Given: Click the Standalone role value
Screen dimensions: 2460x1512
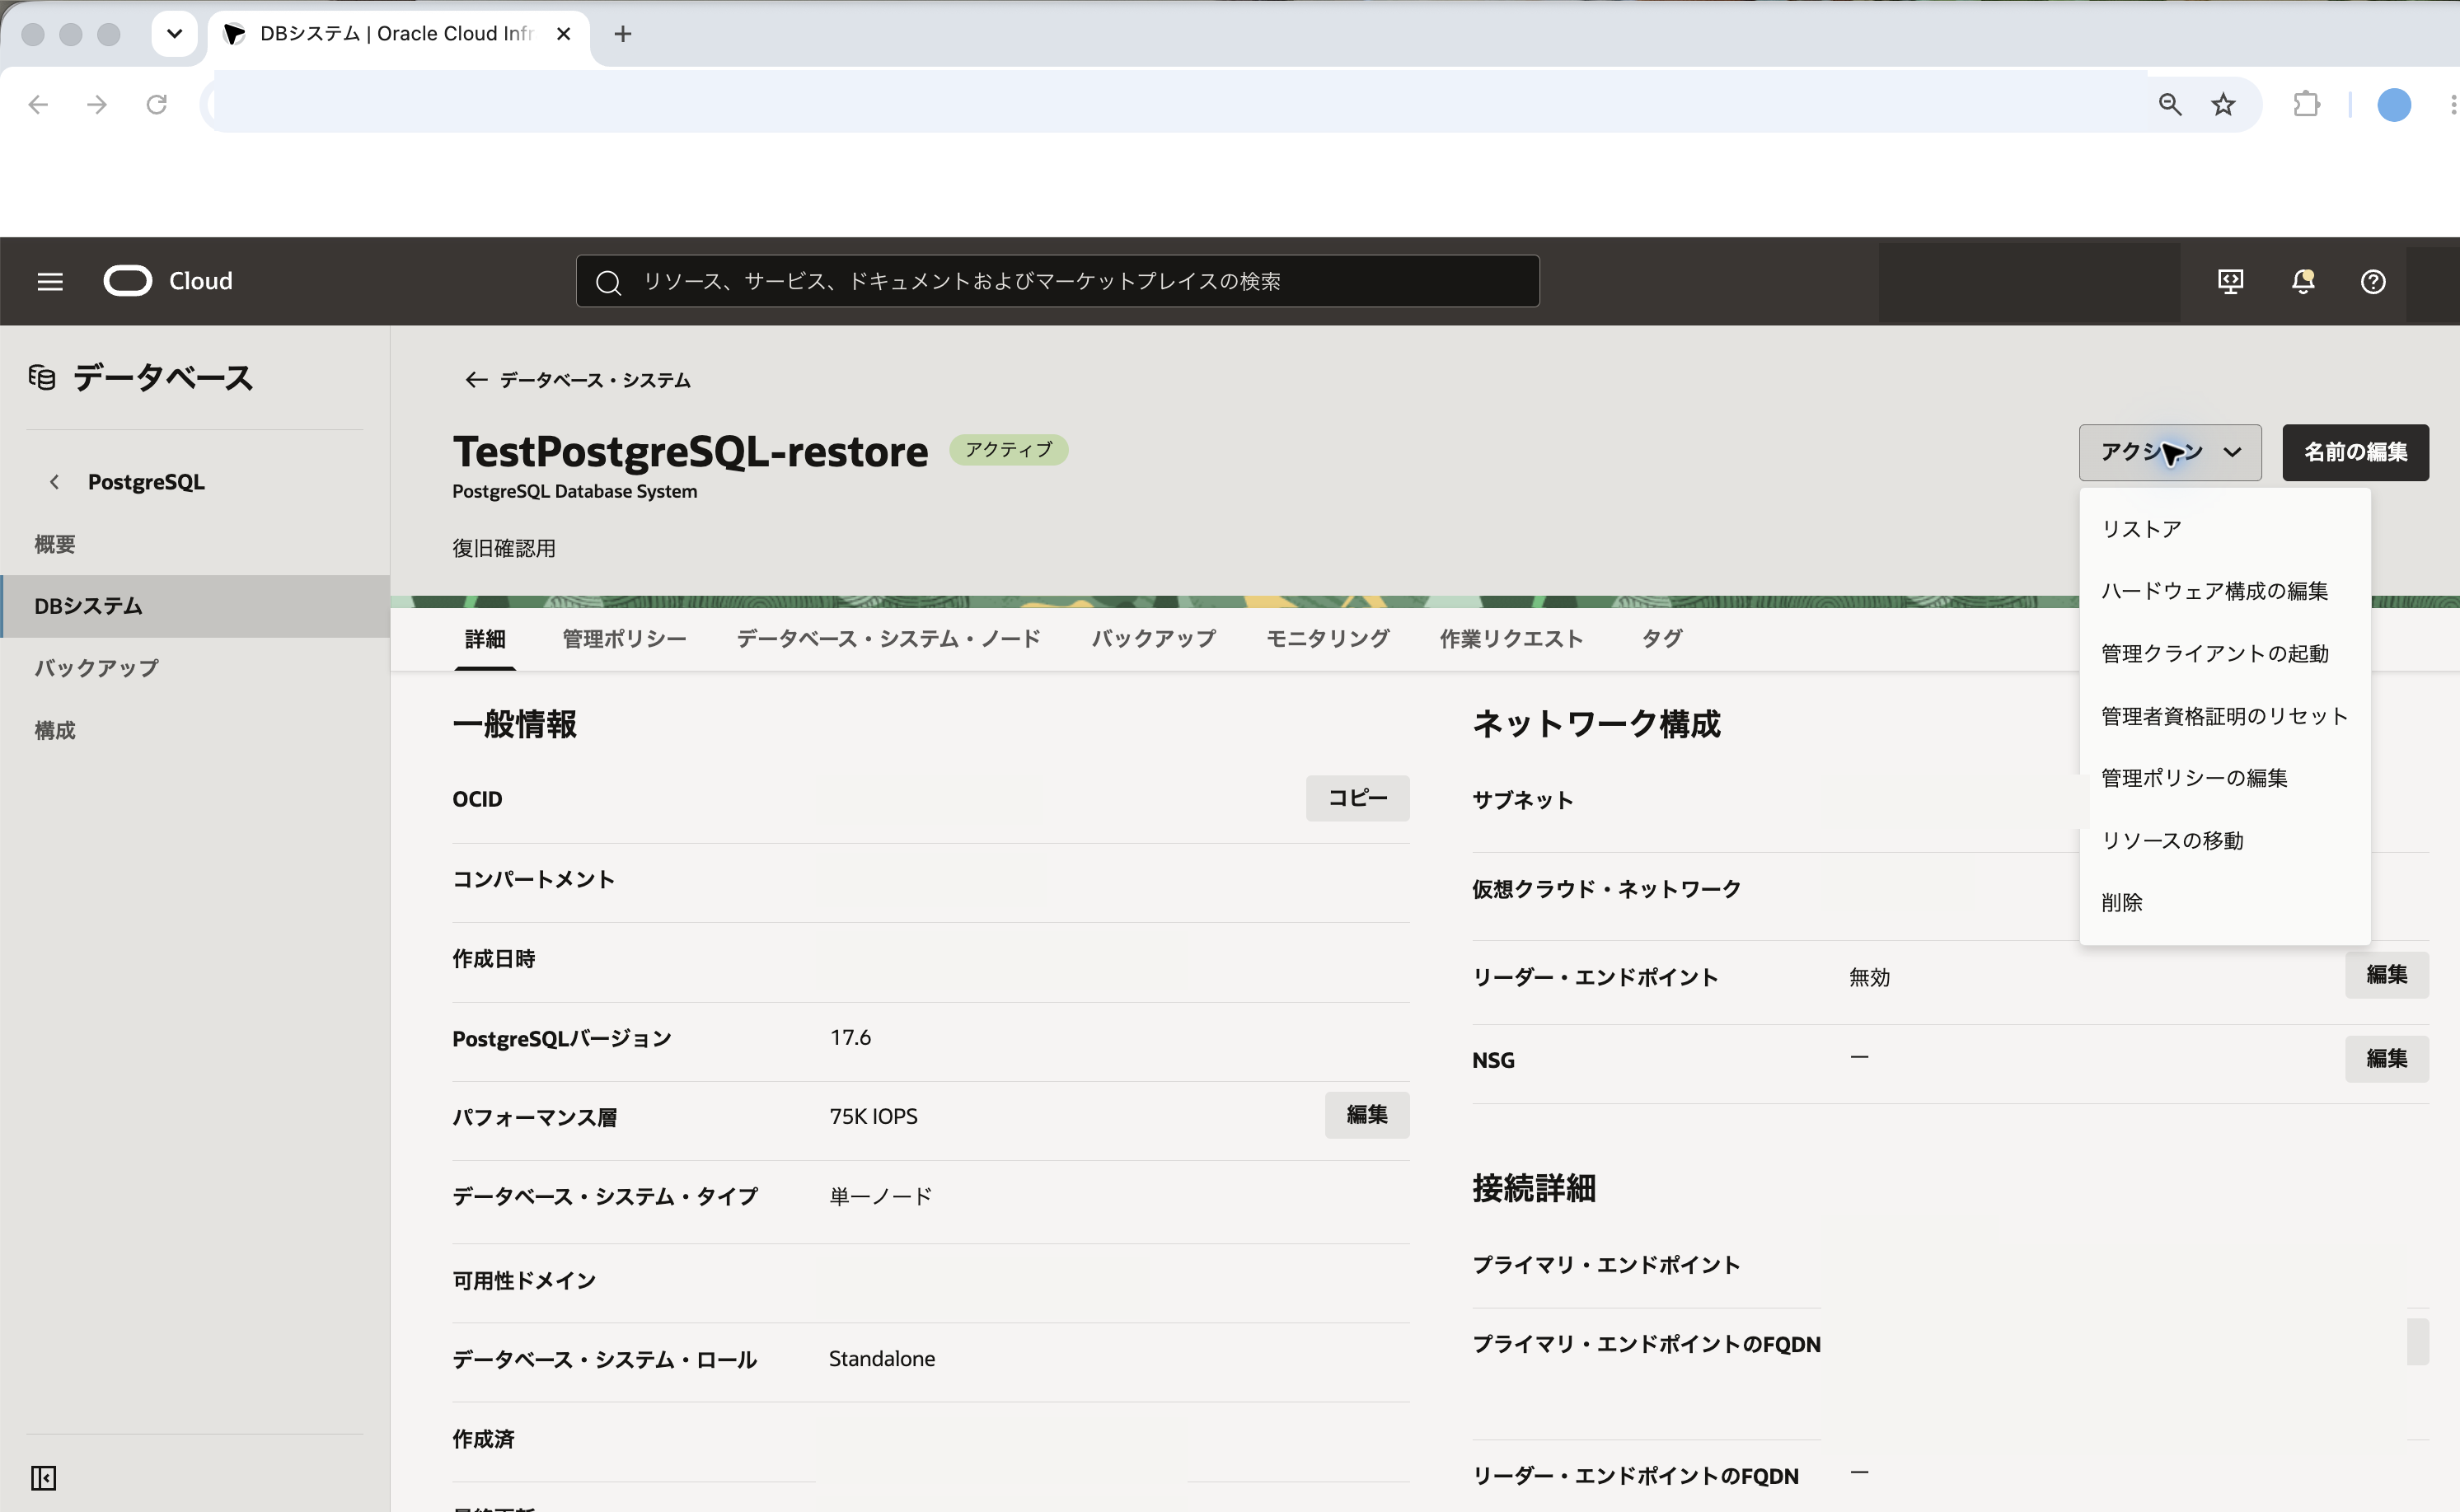Looking at the screenshot, I should coord(881,1358).
